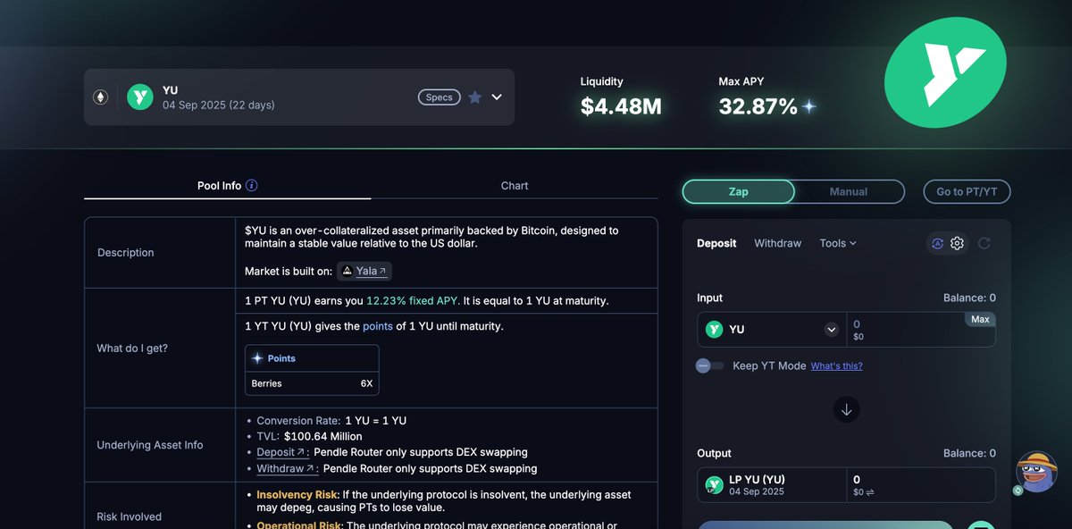Click the Insolvency Risk label
Screen dimensions: 1072x529
298,494
